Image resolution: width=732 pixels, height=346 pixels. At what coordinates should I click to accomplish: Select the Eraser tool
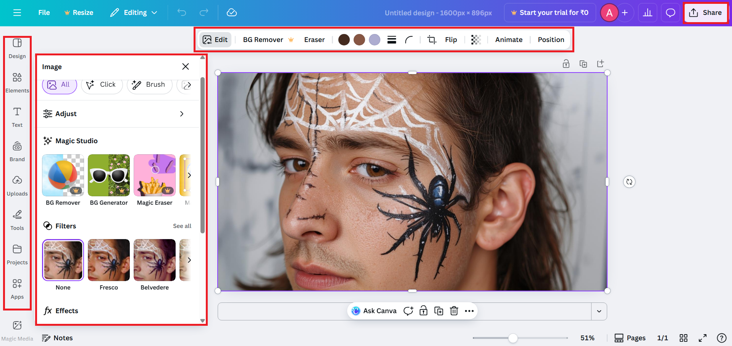pos(314,39)
